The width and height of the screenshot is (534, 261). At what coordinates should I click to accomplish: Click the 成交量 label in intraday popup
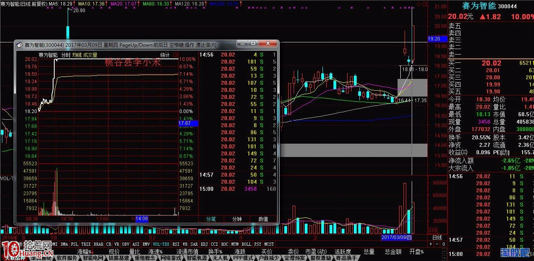pyautogui.click(x=90, y=55)
